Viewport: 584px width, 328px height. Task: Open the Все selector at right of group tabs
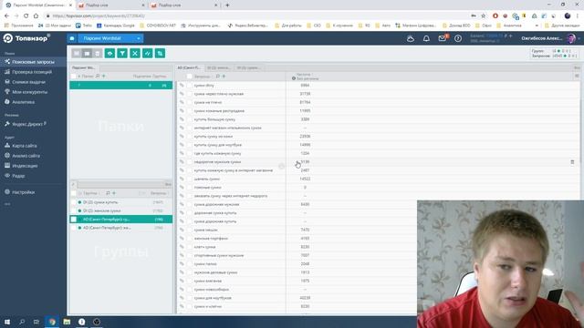[x=577, y=67]
